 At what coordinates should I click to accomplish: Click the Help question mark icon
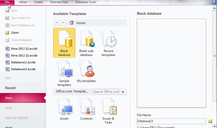point(214,2)
